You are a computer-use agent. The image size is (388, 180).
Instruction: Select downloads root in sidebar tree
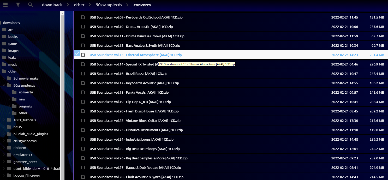(11, 23)
